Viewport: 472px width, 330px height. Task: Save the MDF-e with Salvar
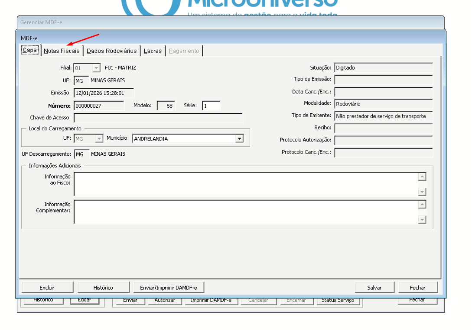[374, 288]
